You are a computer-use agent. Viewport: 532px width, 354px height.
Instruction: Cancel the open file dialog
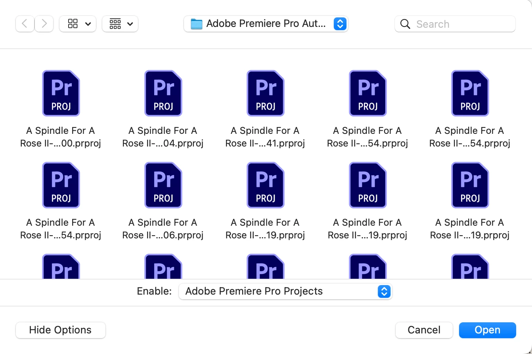[424, 330]
